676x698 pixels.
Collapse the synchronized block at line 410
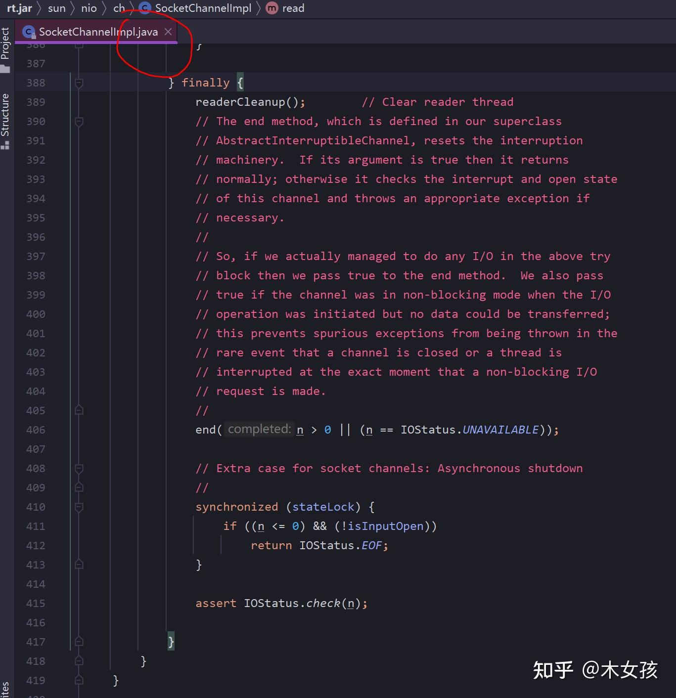coord(79,507)
